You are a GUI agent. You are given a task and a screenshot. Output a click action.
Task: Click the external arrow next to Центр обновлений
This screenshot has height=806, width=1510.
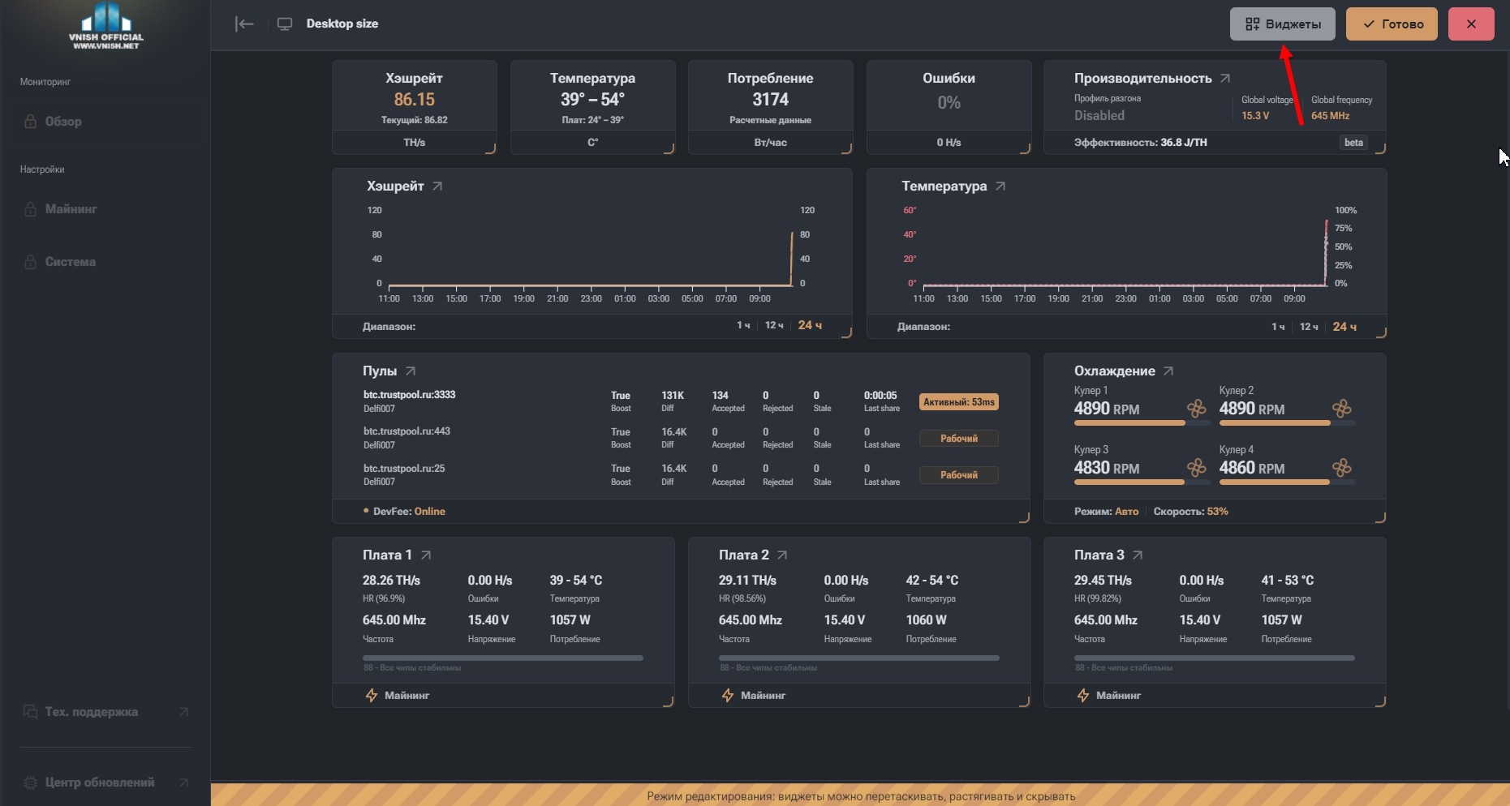pos(183,782)
